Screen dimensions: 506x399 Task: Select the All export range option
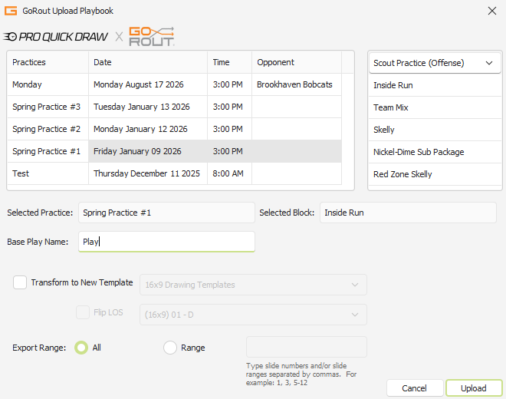(80, 348)
